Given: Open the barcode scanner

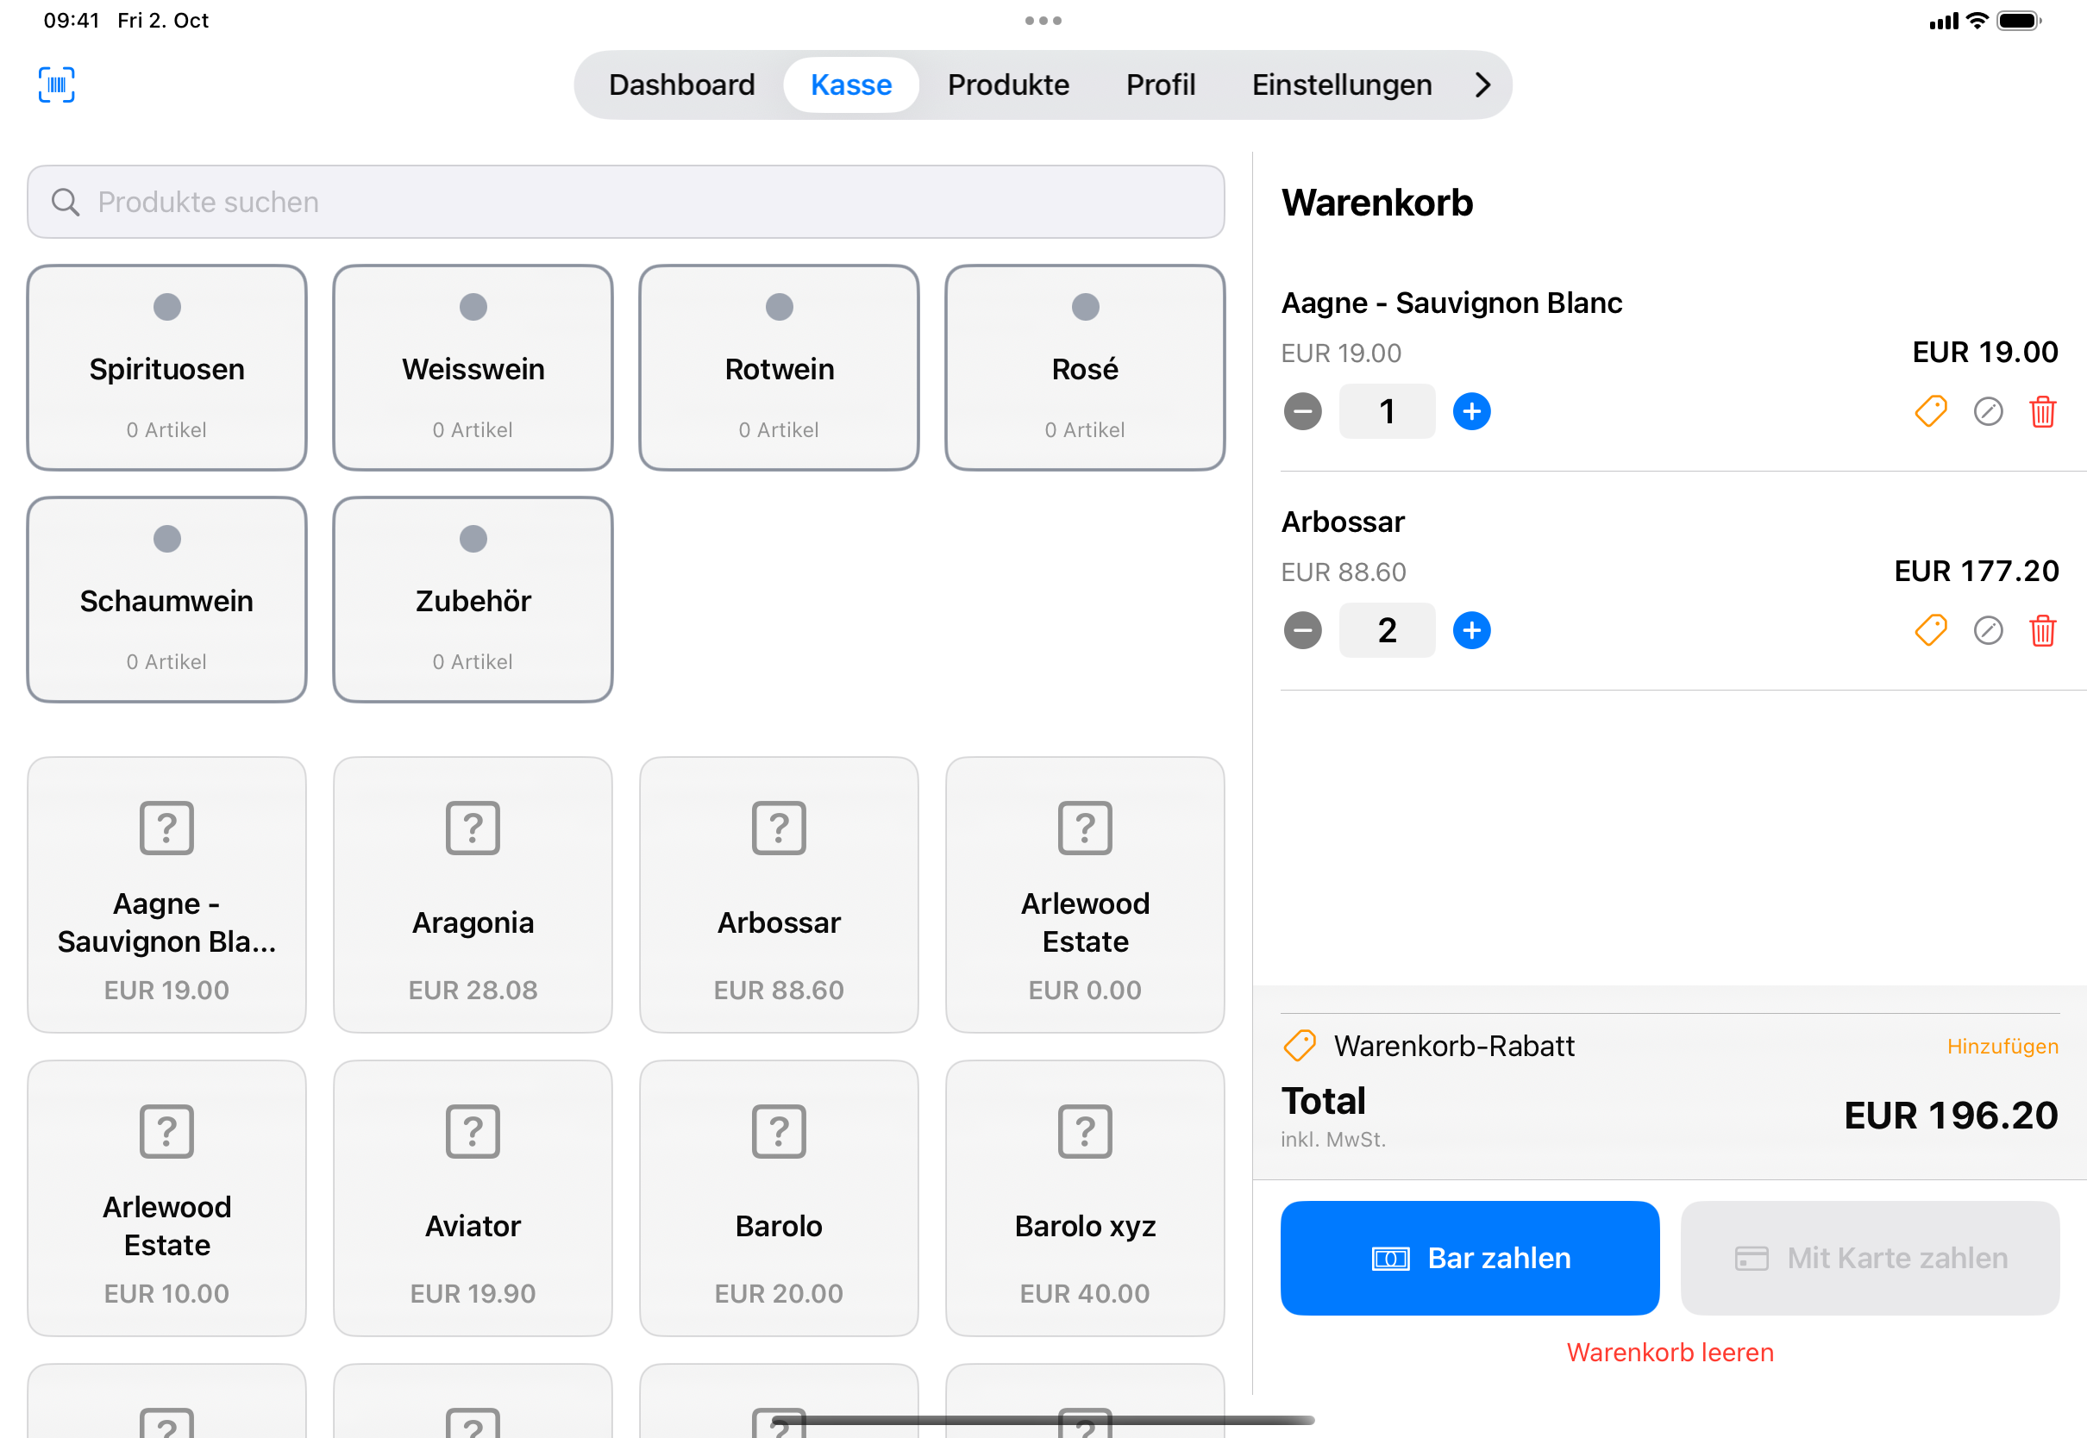Looking at the screenshot, I should pyautogui.click(x=56, y=84).
